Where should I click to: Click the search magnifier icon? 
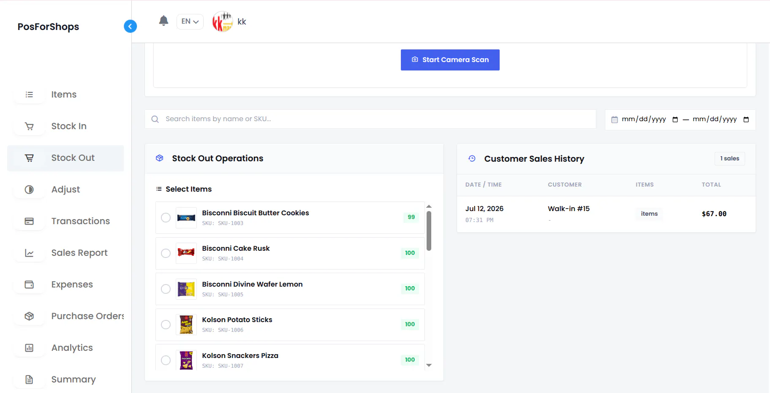click(x=155, y=119)
